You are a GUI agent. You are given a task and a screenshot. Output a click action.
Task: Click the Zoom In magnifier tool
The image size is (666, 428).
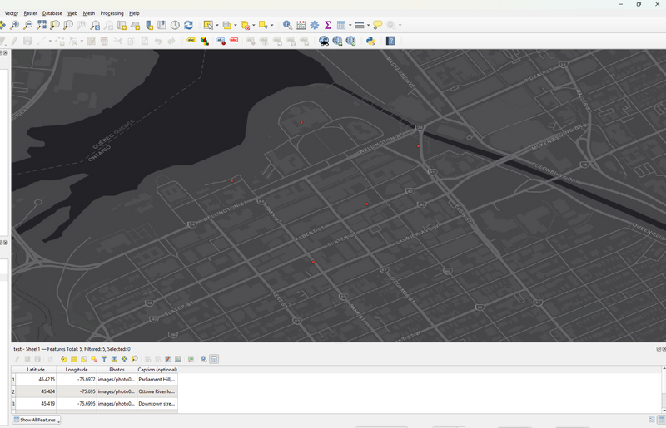click(15, 26)
